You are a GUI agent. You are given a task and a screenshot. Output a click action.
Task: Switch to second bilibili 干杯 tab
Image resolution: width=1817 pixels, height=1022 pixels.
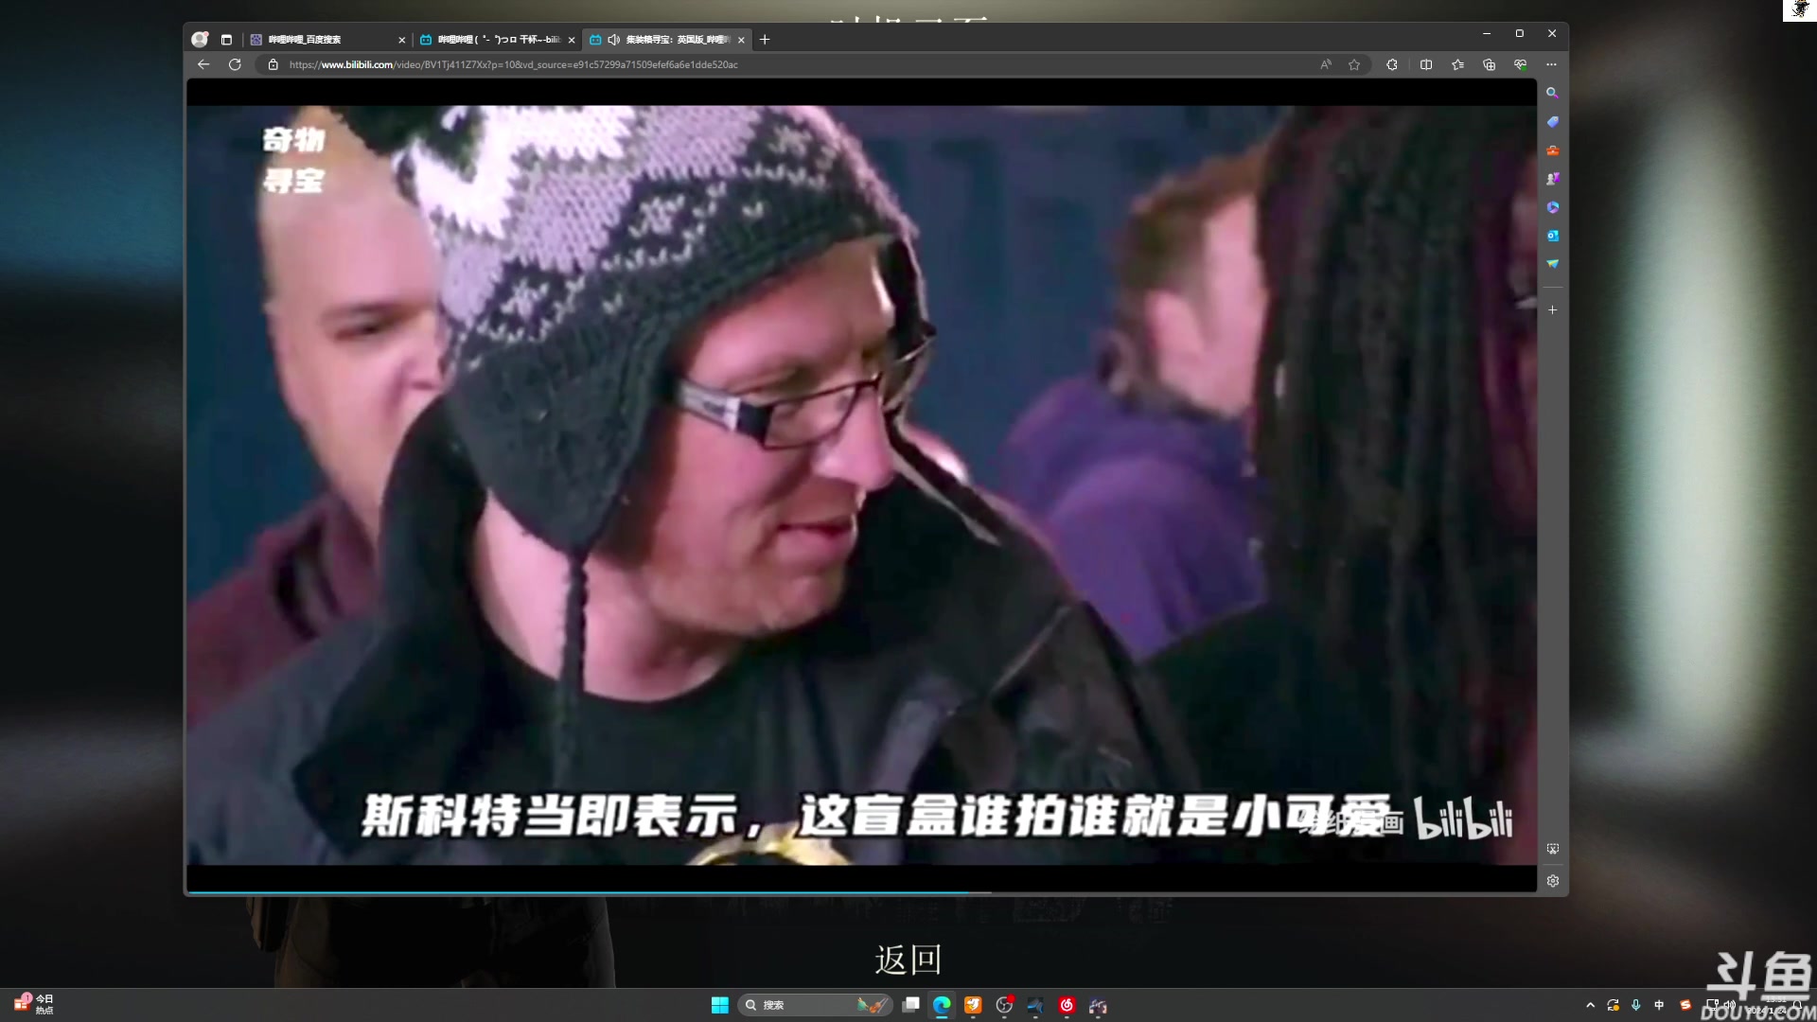click(497, 40)
